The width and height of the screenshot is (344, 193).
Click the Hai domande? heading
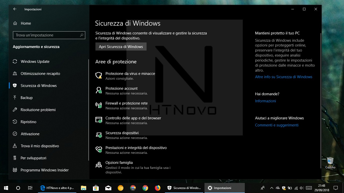point(267,94)
